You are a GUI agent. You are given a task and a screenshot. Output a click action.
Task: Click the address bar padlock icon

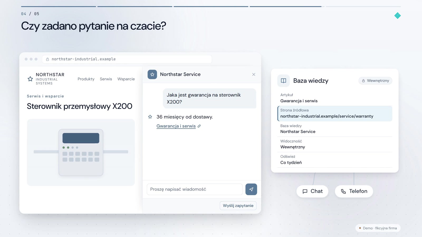(x=47, y=59)
